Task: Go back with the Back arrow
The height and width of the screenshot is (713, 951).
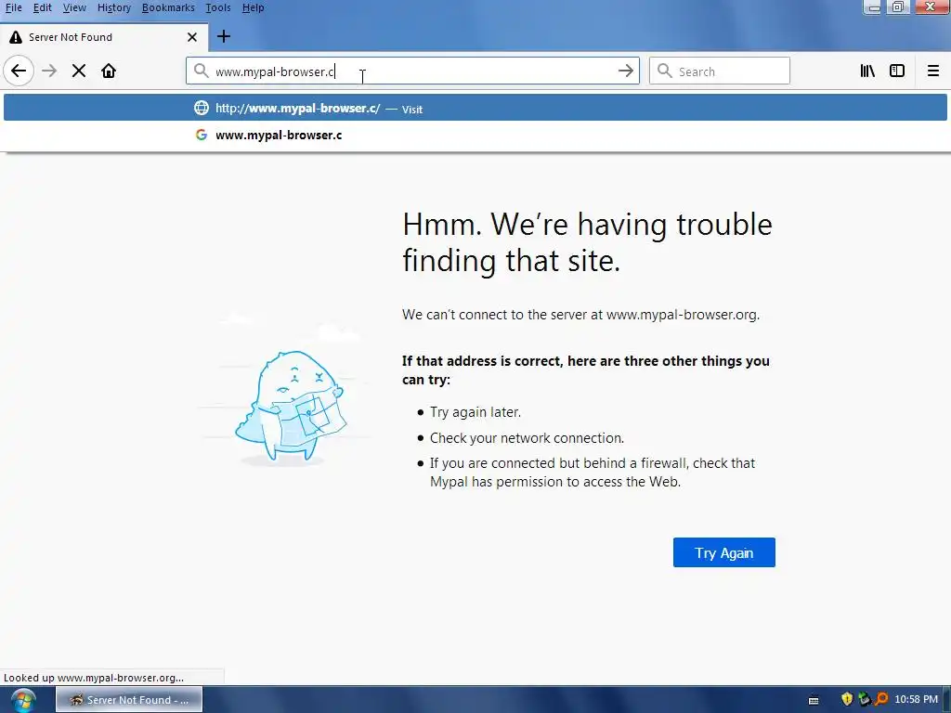Action: [x=19, y=71]
